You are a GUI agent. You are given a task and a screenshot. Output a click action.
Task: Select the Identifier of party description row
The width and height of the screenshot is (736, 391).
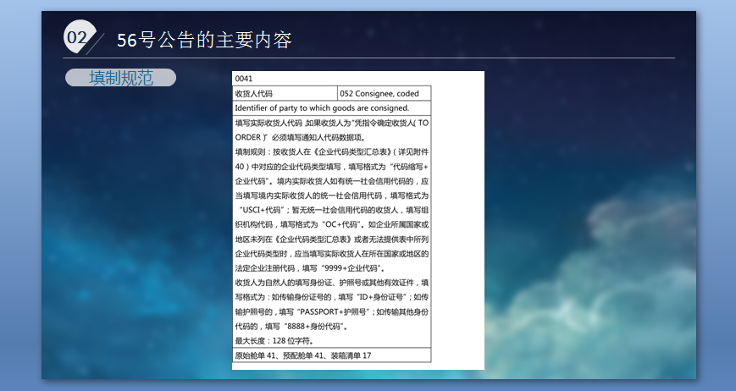322,107
